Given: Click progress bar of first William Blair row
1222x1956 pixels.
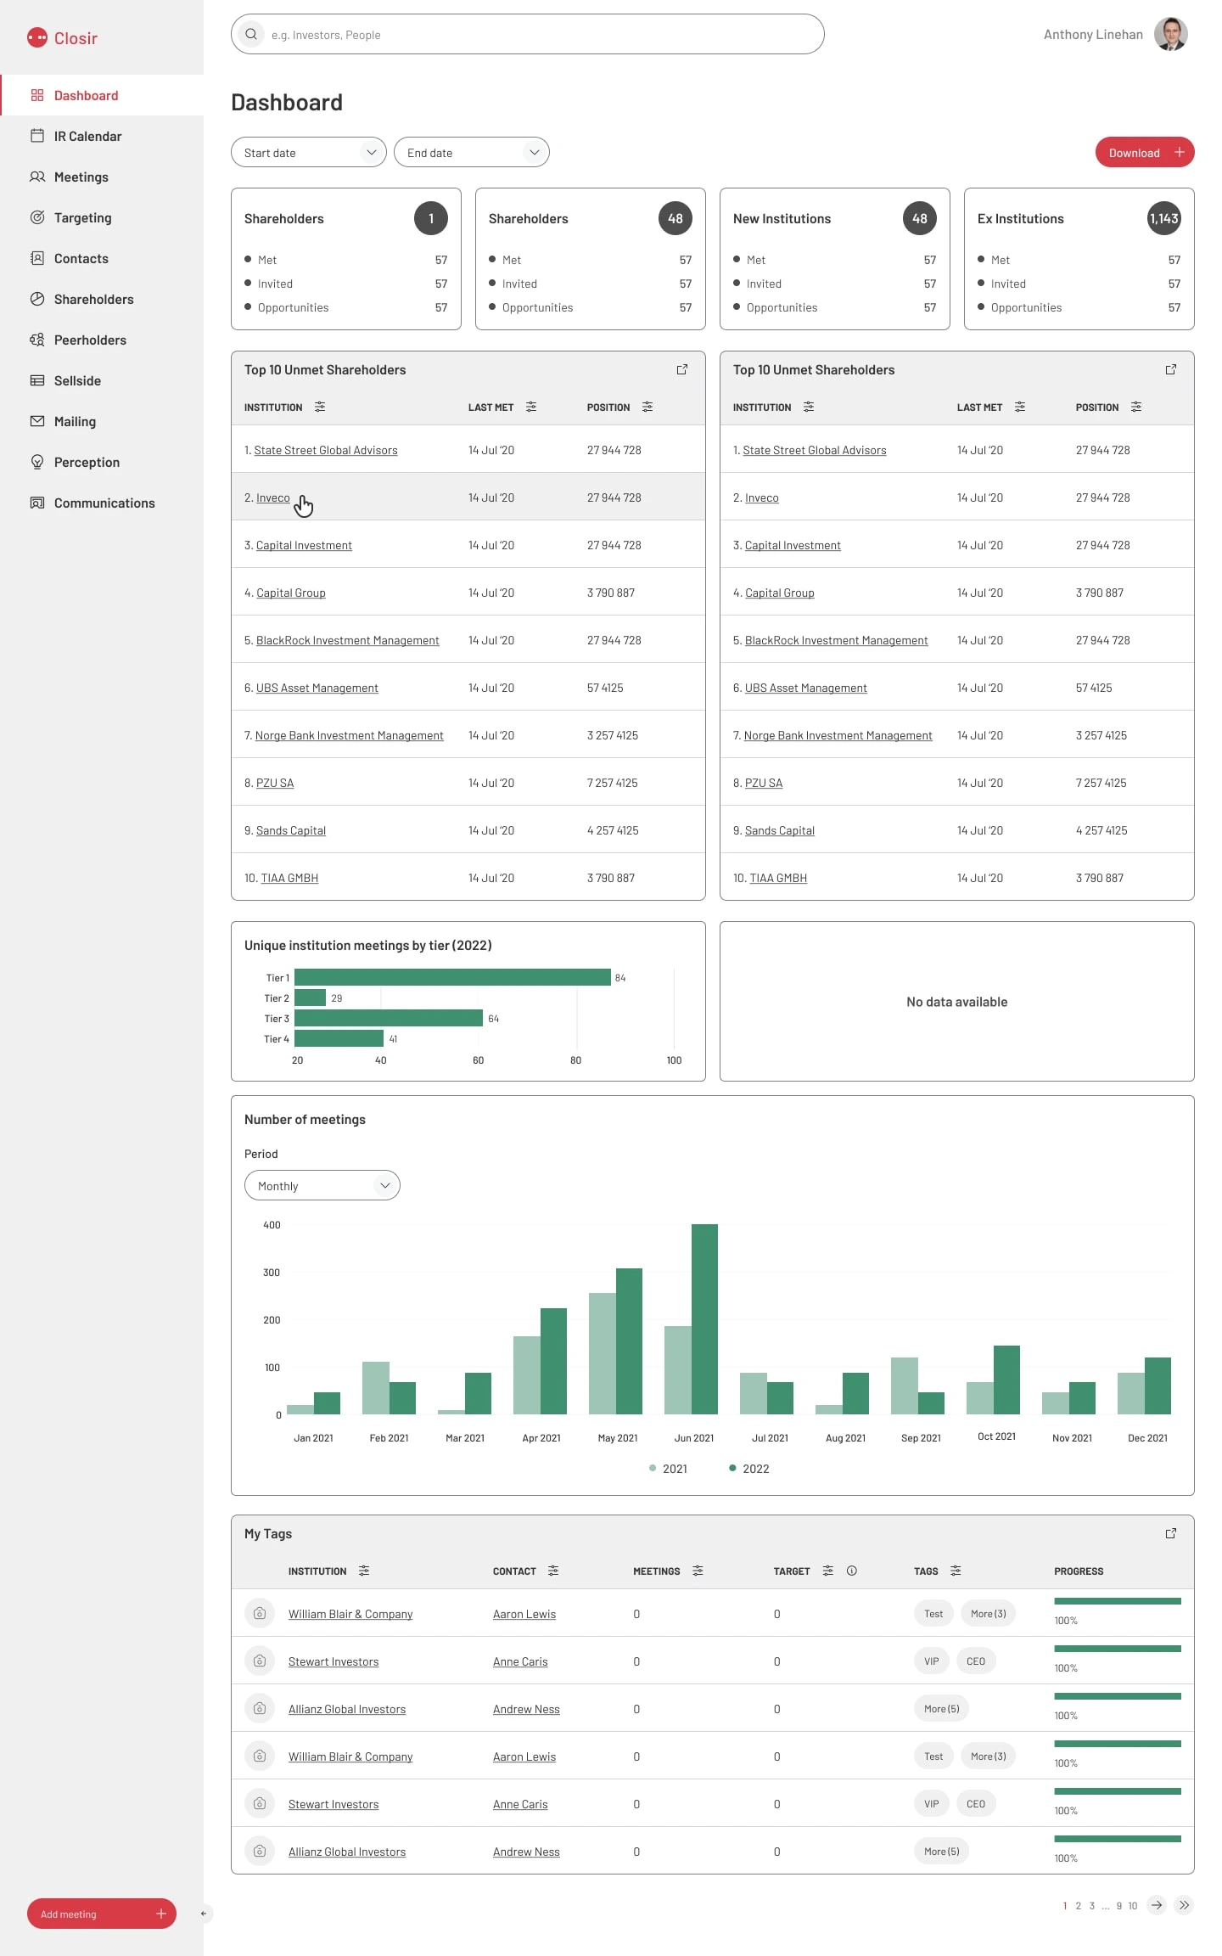Looking at the screenshot, I should click(1118, 1601).
